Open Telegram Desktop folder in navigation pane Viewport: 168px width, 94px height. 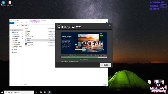click(18, 47)
